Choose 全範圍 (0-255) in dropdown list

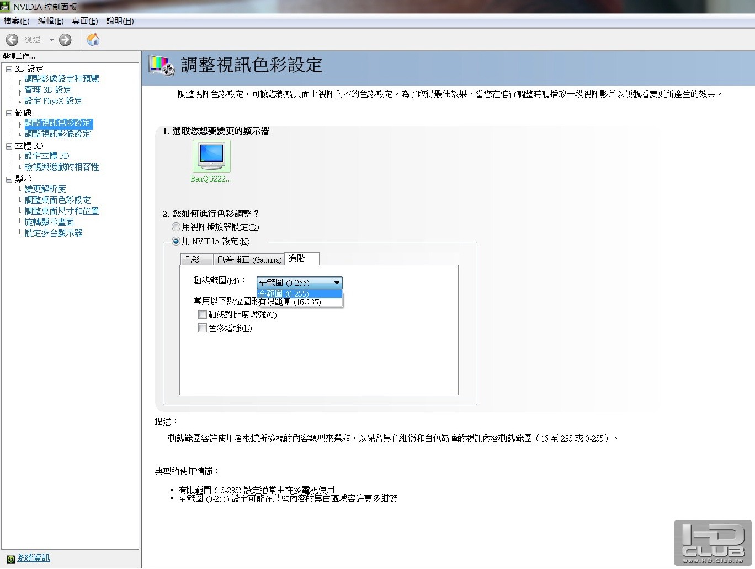(x=300, y=294)
